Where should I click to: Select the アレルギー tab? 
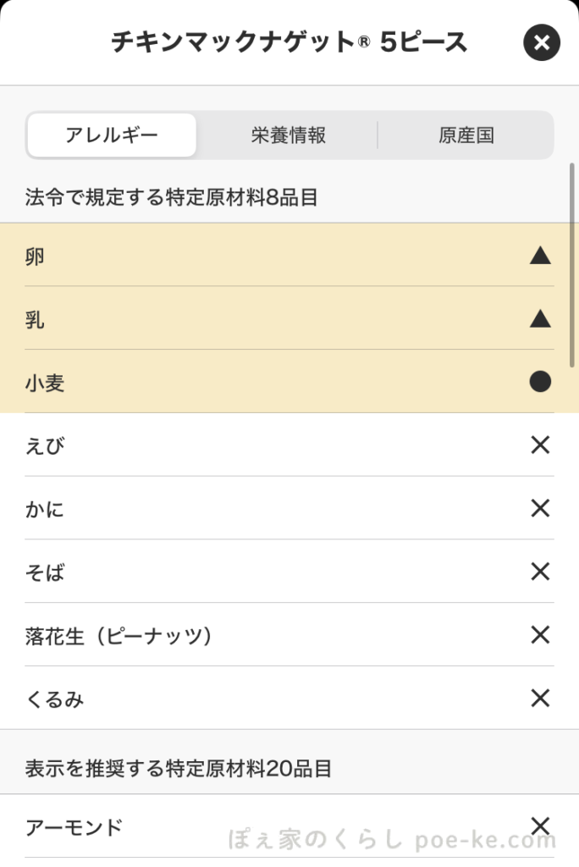point(111,135)
